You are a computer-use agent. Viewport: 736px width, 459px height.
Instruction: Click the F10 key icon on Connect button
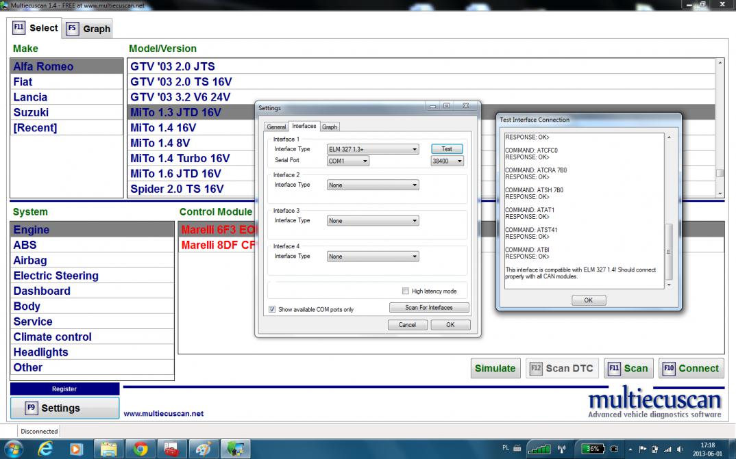(669, 368)
